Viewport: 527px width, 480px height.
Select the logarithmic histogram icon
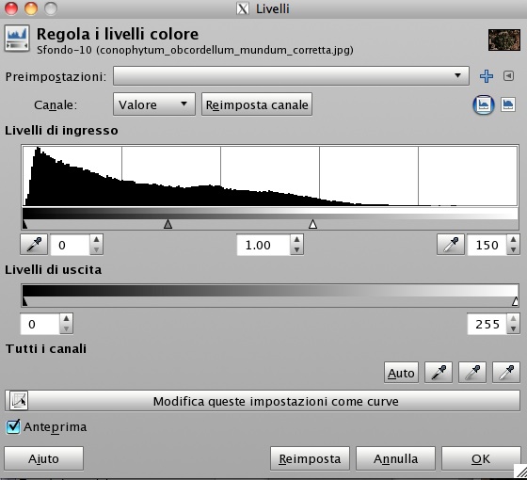pyautogui.click(x=508, y=104)
